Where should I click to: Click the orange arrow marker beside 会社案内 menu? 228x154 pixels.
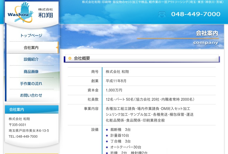[x=57, y=48]
